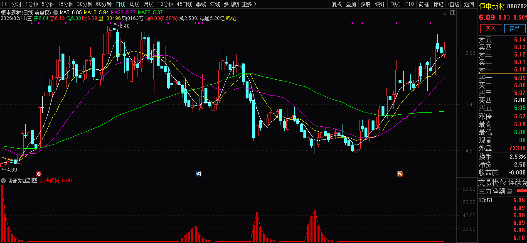Viewport: 527px width, 243px height.
Task: Click the 卖四 price 6.13 row
Action: [x=502, y=47]
